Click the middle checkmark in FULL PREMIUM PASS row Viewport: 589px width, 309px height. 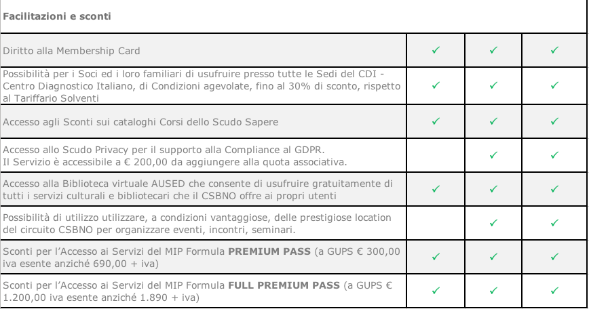click(493, 291)
